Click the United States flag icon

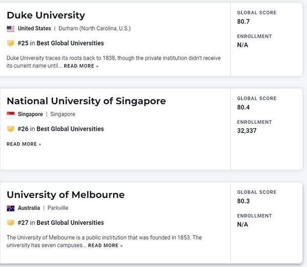click(x=10, y=29)
